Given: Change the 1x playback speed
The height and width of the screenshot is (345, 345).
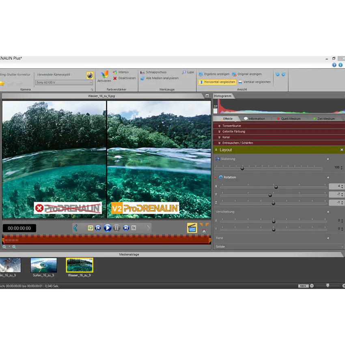Looking at the screenshot, I should click(134, 228).
